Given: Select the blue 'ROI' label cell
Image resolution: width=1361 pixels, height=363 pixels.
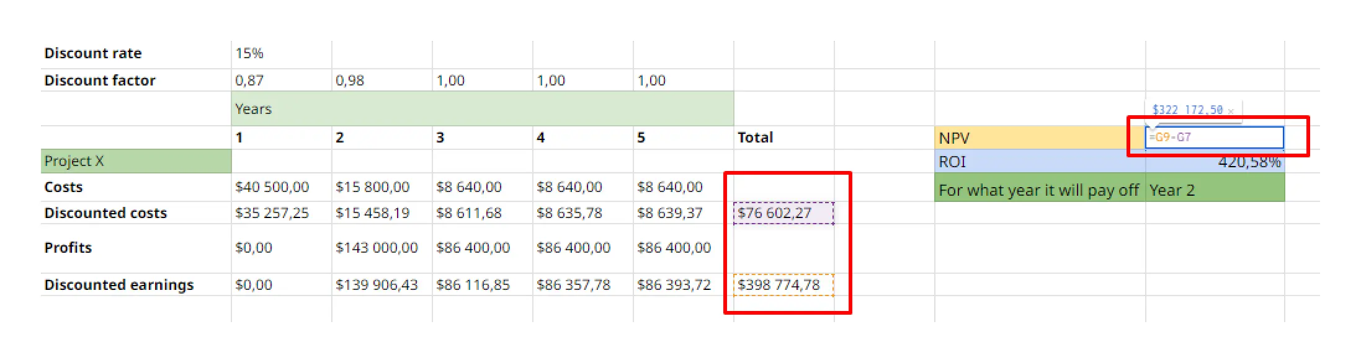Looking at the screenshot, I should click(1040, 162).
